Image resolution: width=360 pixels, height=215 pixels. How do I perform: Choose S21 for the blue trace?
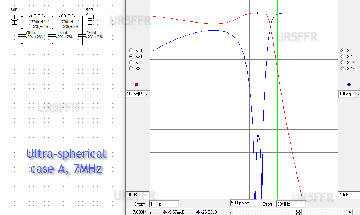pos(343,56)
